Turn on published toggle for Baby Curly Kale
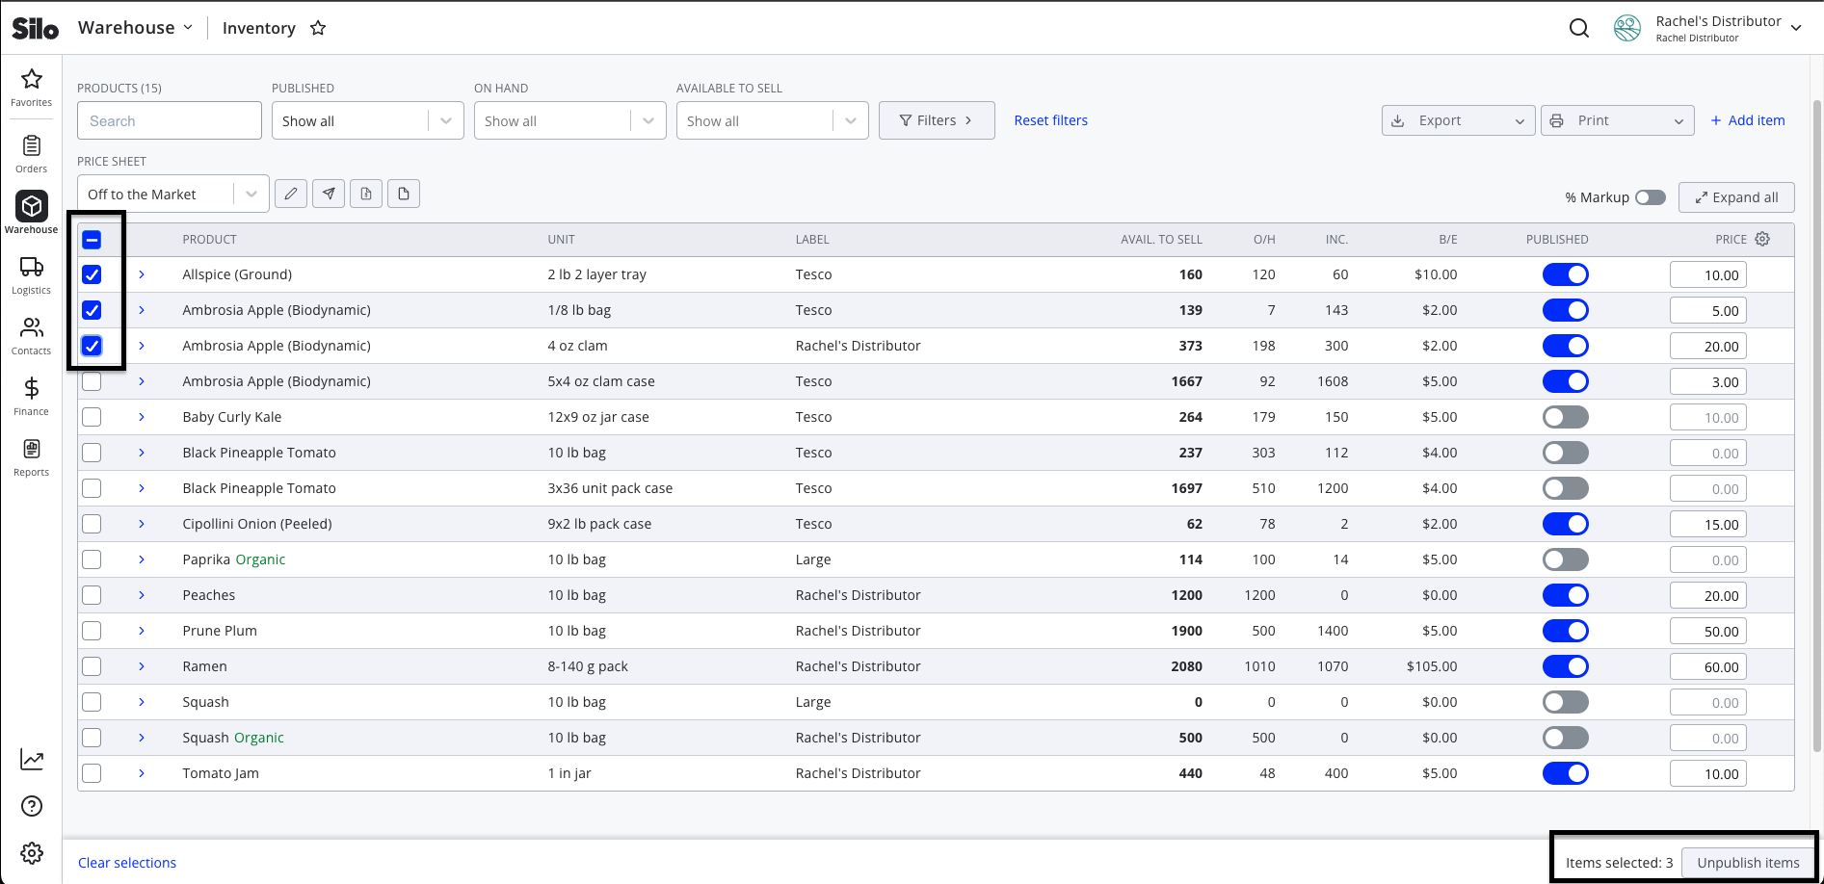This screenshot has width=1824, height=884. pos(1565,417)
